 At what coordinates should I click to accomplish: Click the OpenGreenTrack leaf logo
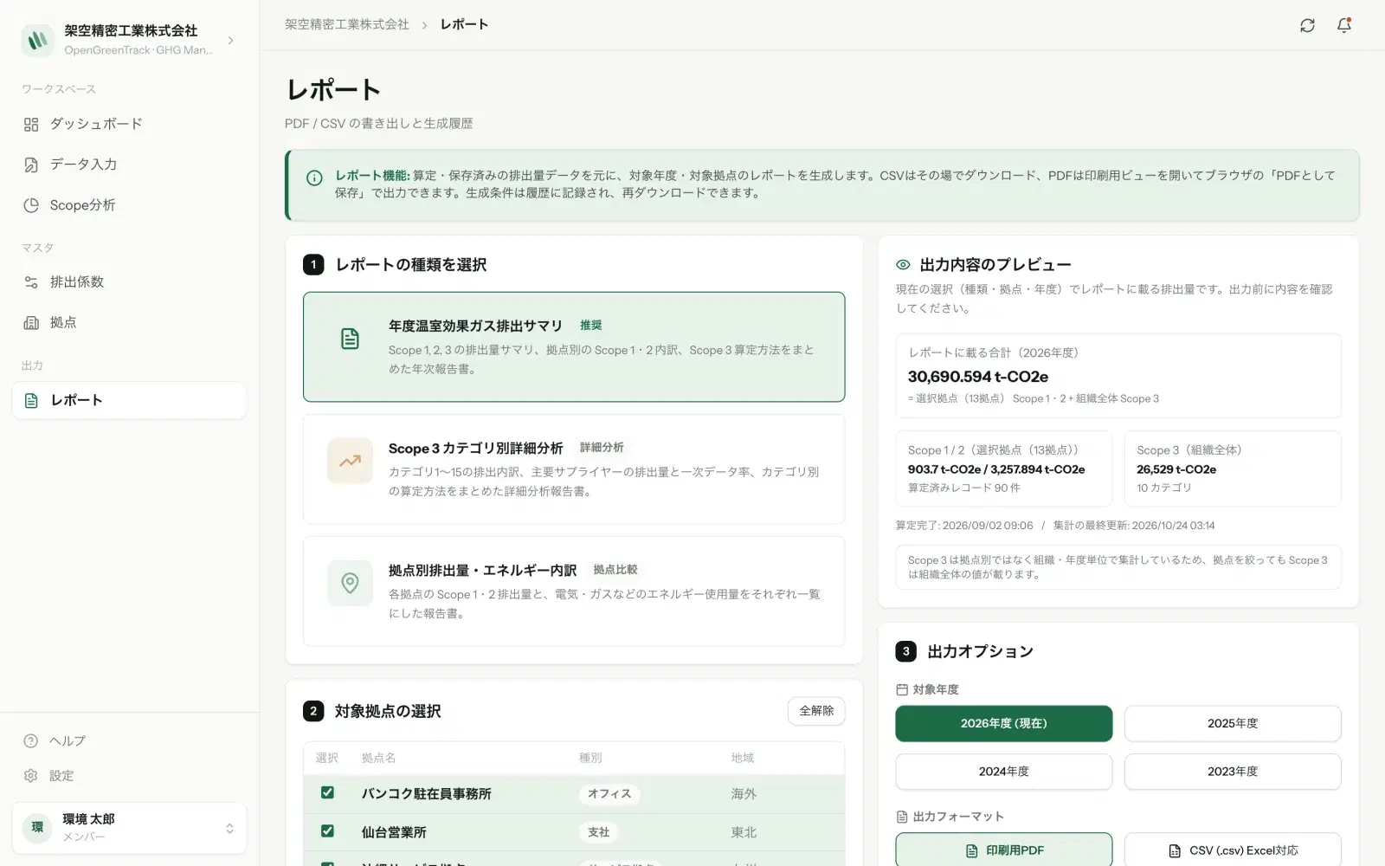point(38,40)
